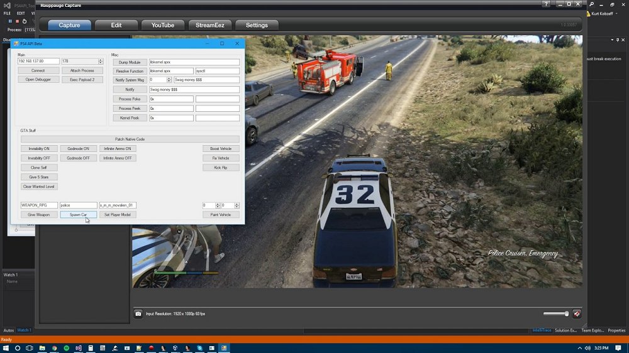The height and width of the screenshot is (353, 629).
Task: Select the Autos tab in Visual Studio
Action: pyautogui.click(x=8, y=330)
